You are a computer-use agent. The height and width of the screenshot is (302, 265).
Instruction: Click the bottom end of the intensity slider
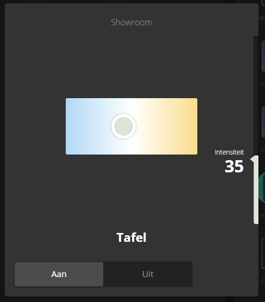click(256, 222)
